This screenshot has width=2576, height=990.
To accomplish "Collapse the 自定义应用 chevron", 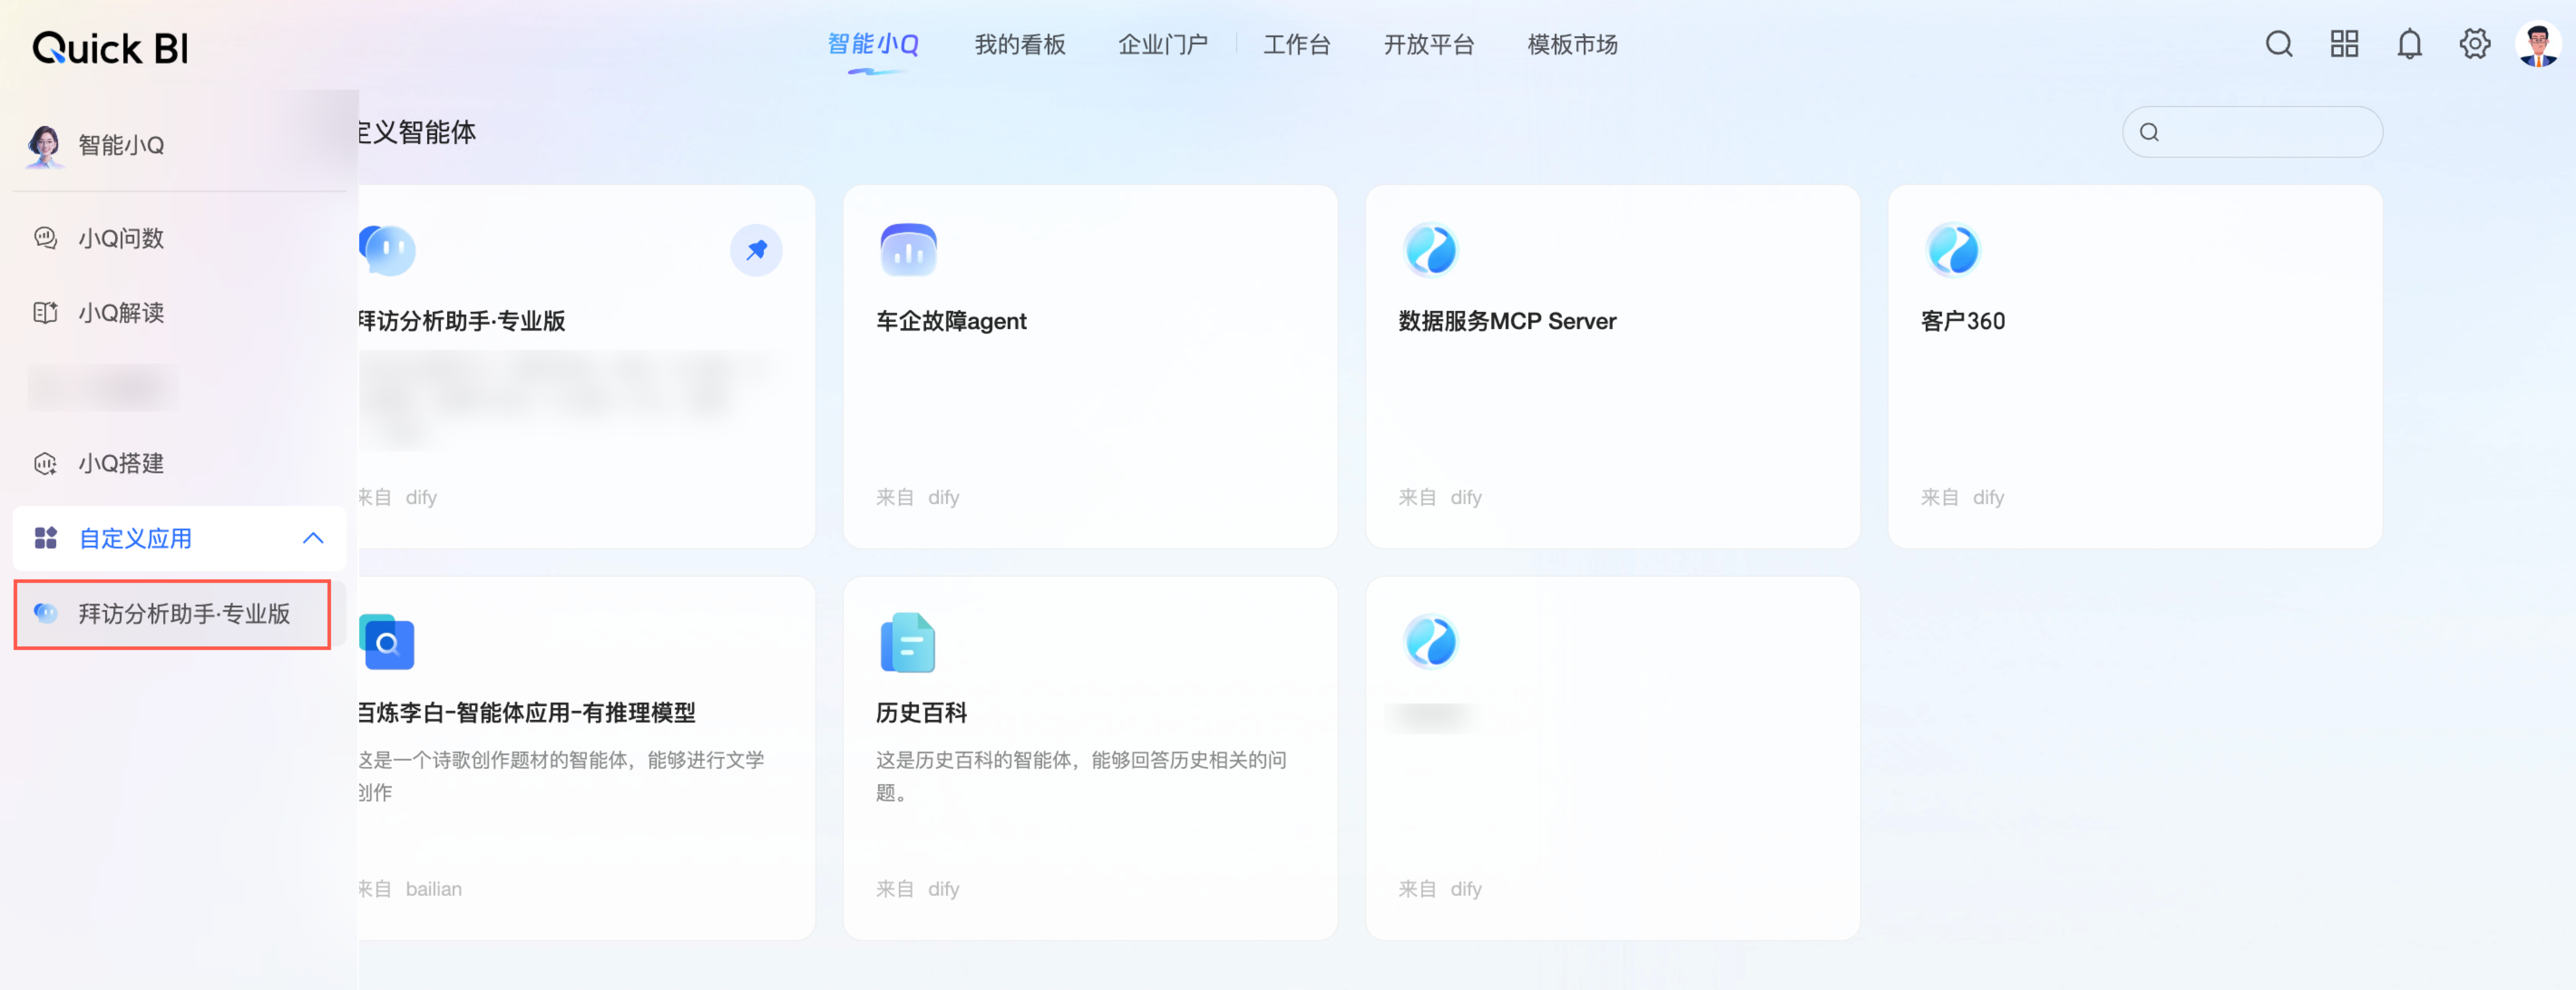I will tap(313, 538).
